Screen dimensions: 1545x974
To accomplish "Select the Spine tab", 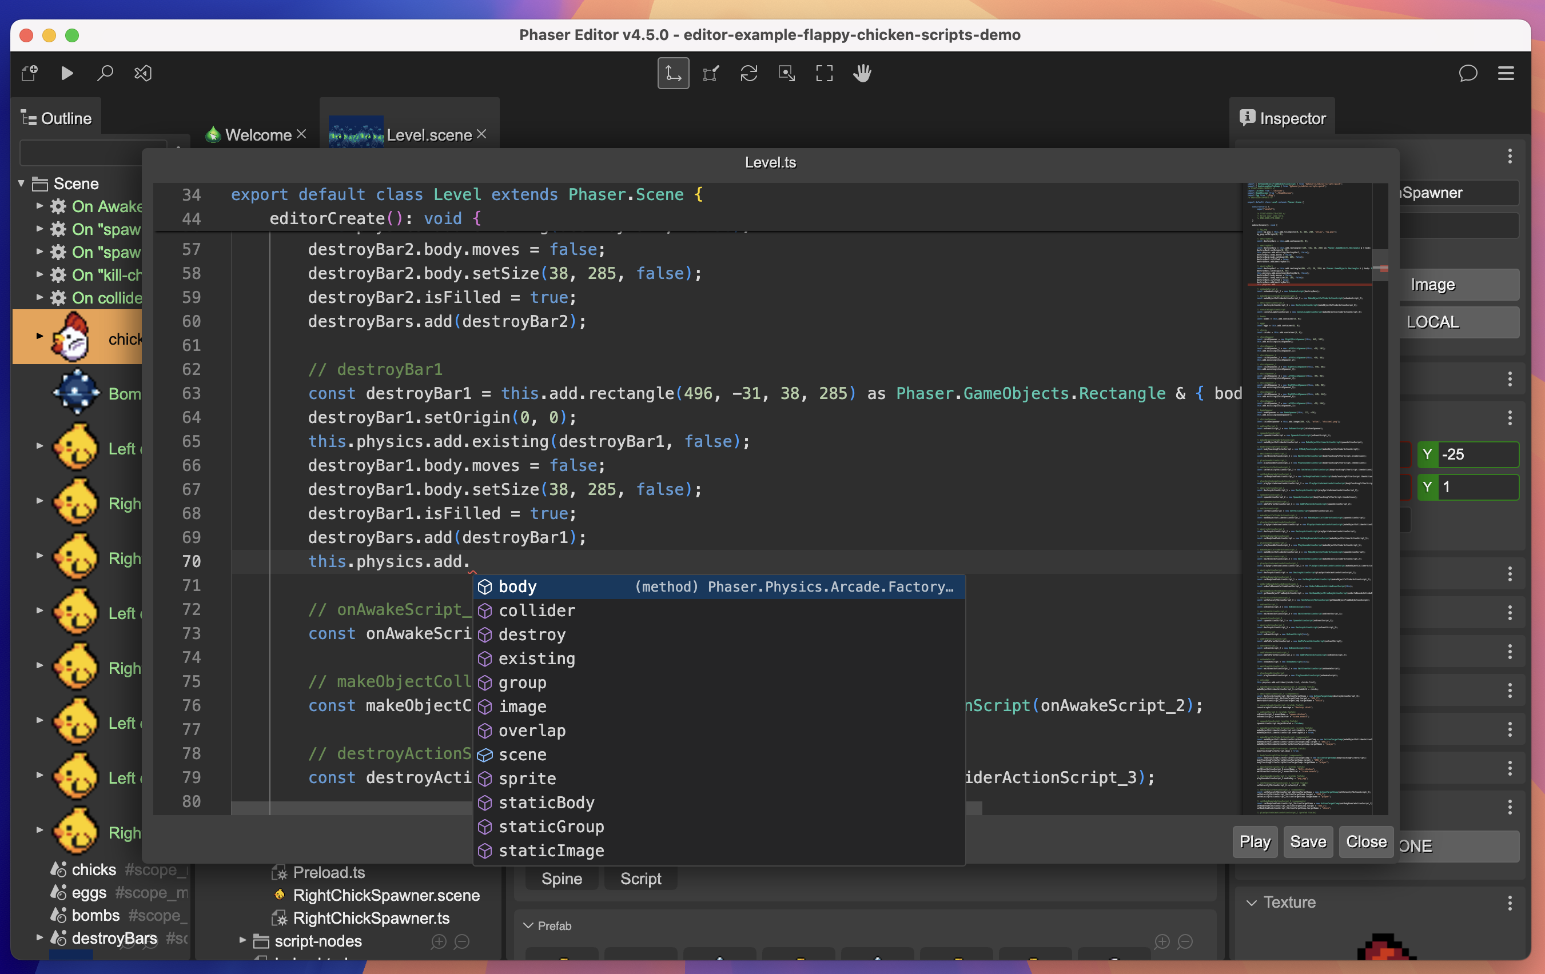I will point(562,879).
